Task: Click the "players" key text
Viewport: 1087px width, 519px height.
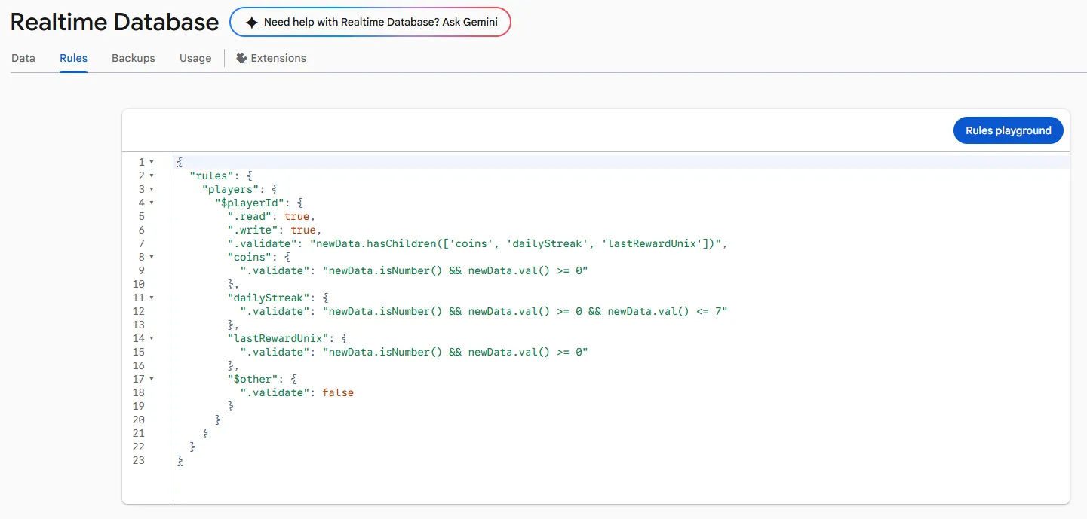Action: [231, 189]
